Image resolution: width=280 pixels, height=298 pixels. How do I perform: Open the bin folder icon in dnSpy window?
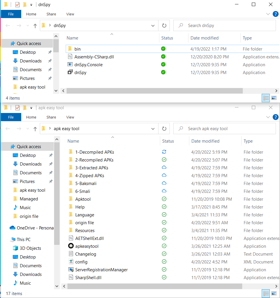[70, 49]
